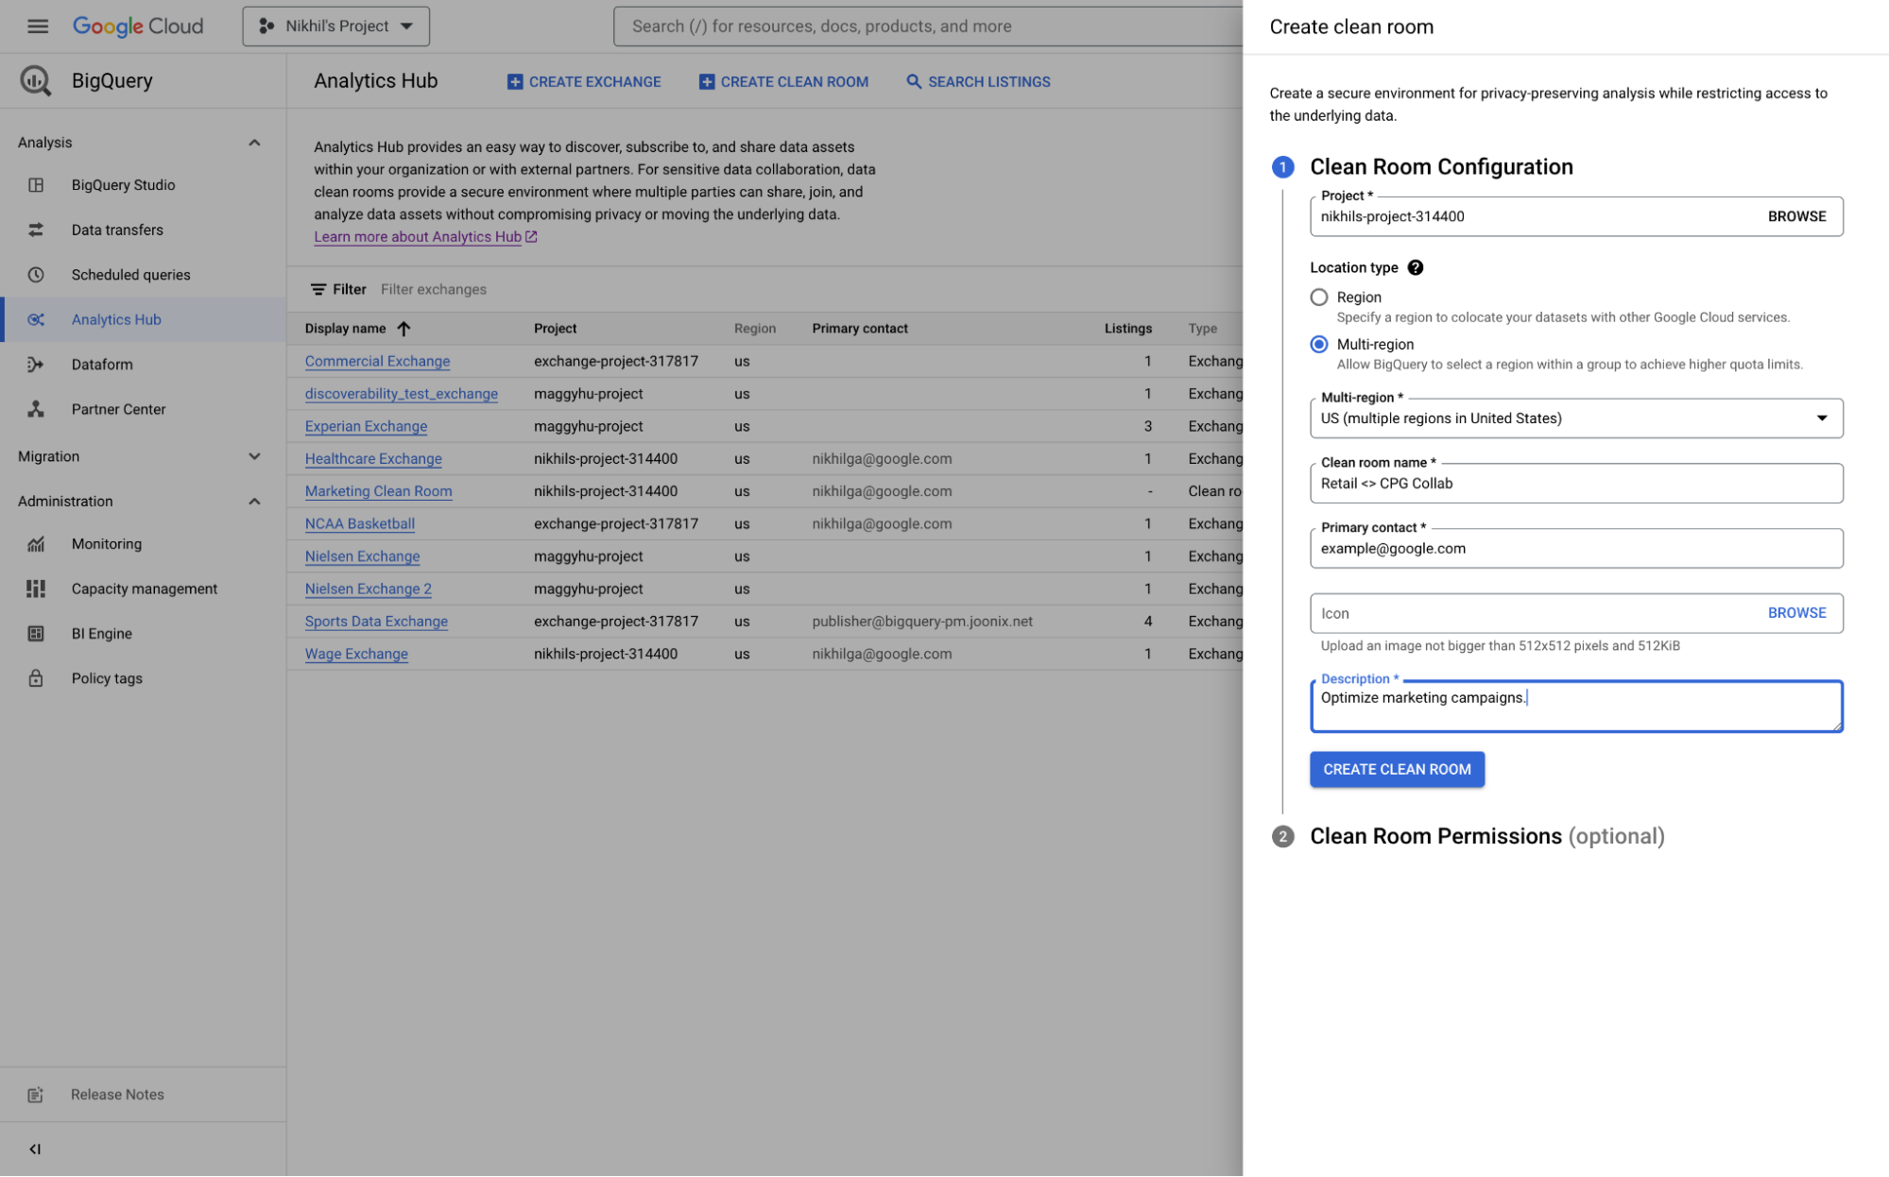The width and height of the screenshot is (1889, 1177).
Task: Open the Sports Data Exchange link
Action: [x=376, y=622]
